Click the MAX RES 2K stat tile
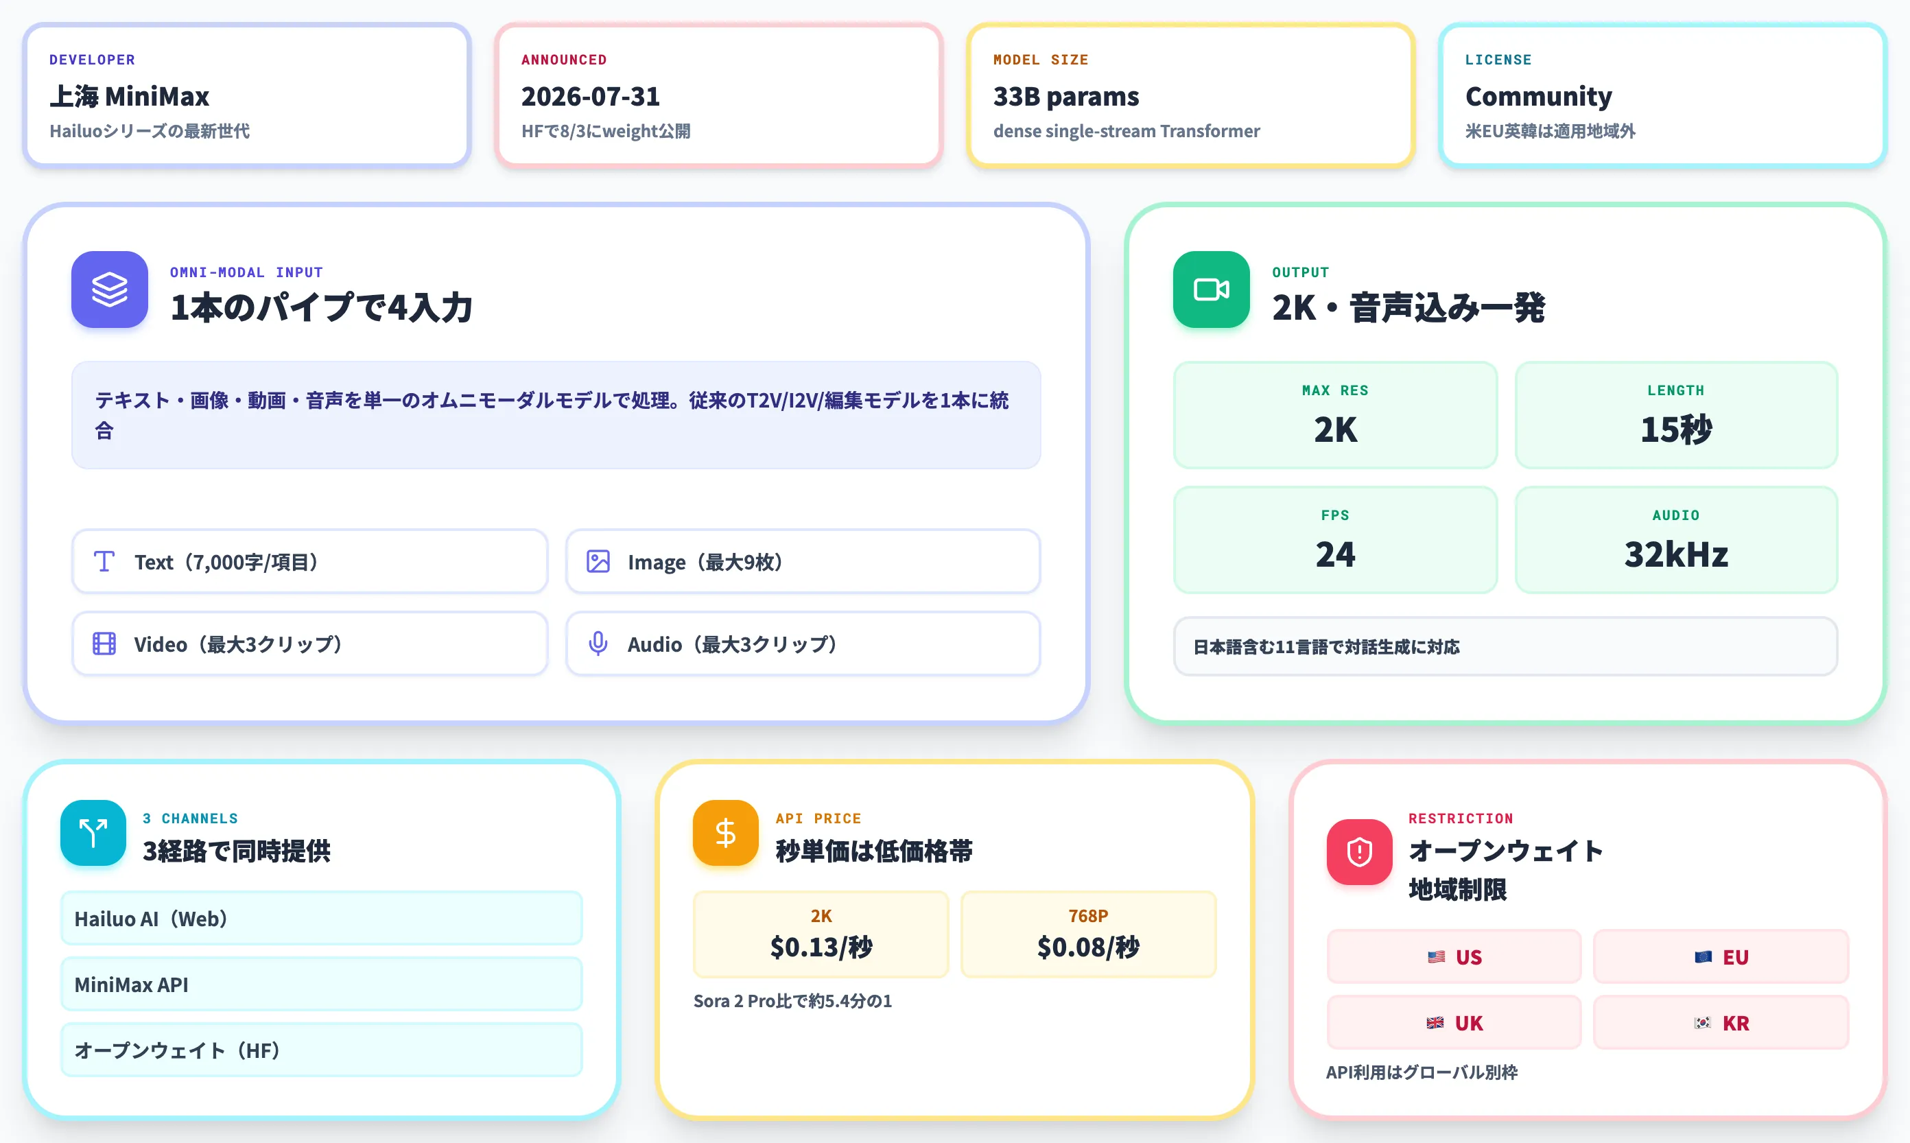1910x1143 pixels. 1336,415
